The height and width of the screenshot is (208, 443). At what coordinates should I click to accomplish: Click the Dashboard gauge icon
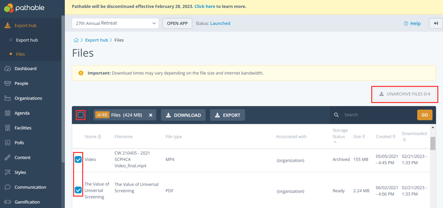pyautogui.click(x=8, y=68)
